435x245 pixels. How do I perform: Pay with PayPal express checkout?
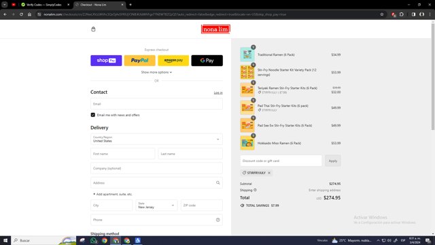pyautogui.click(x=139, y=61)
